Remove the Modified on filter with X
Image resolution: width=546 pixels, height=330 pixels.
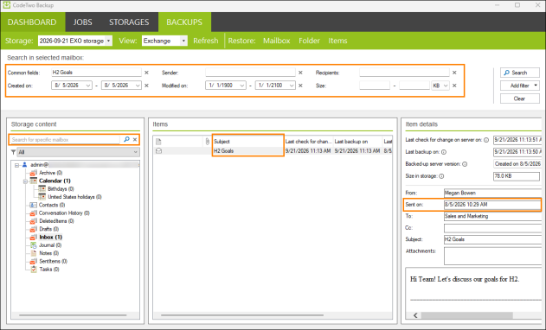(300, 86)
